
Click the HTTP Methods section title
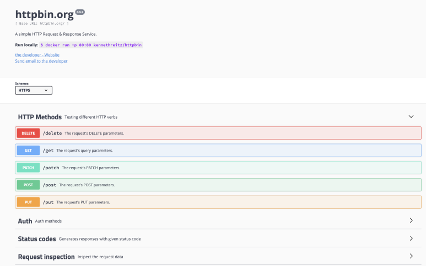40,117
